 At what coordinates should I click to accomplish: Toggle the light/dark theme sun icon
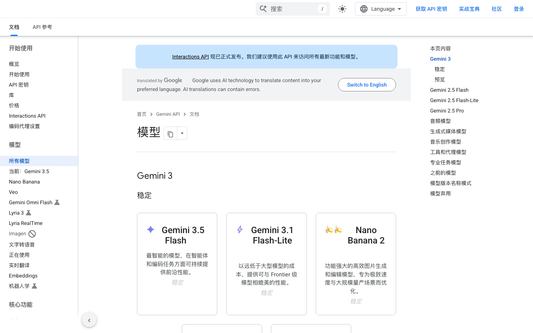342,9
